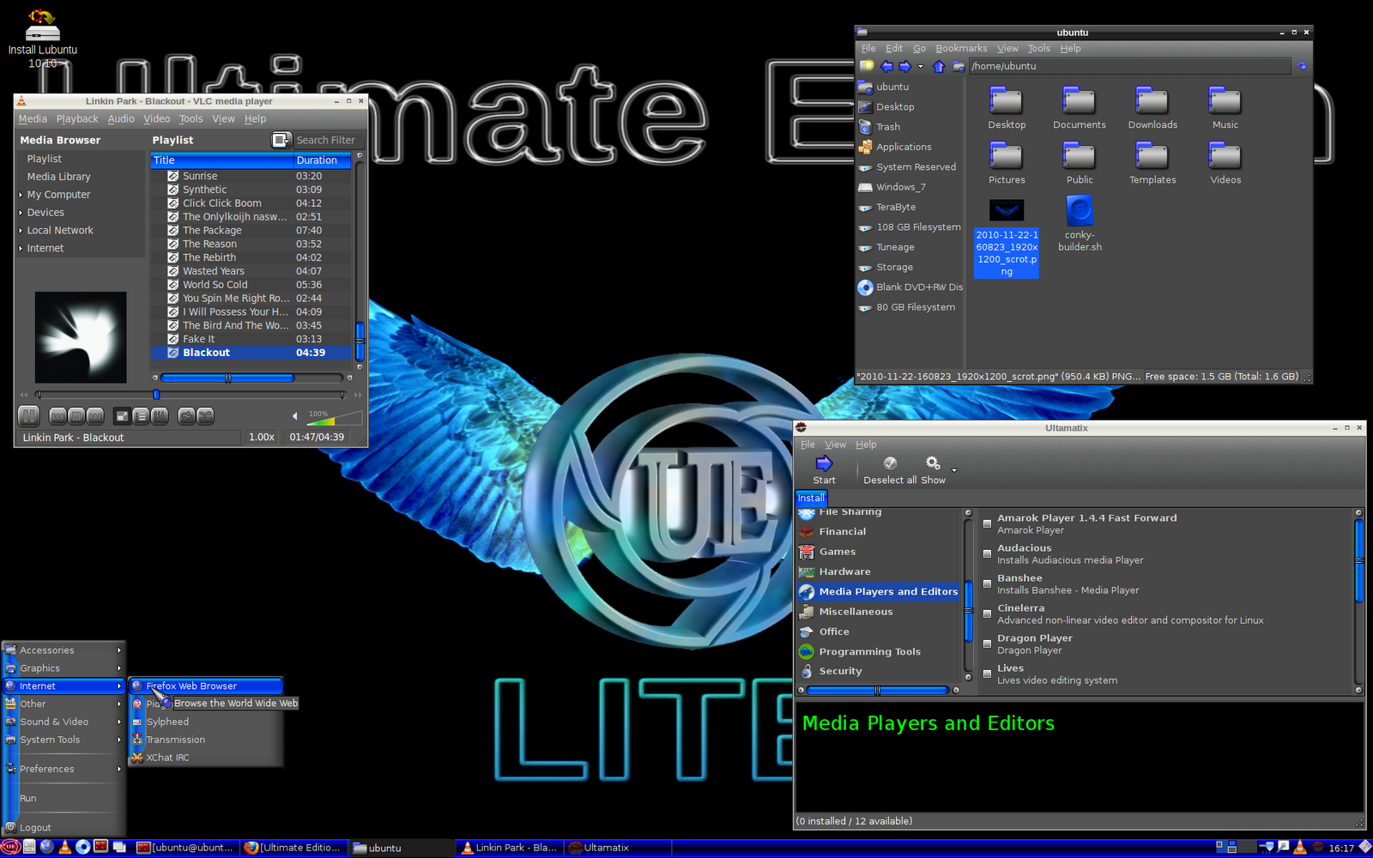Check the Amarok Player 1.4.4 checkbox
The image size is (1373, 858).
coord(987,523)
